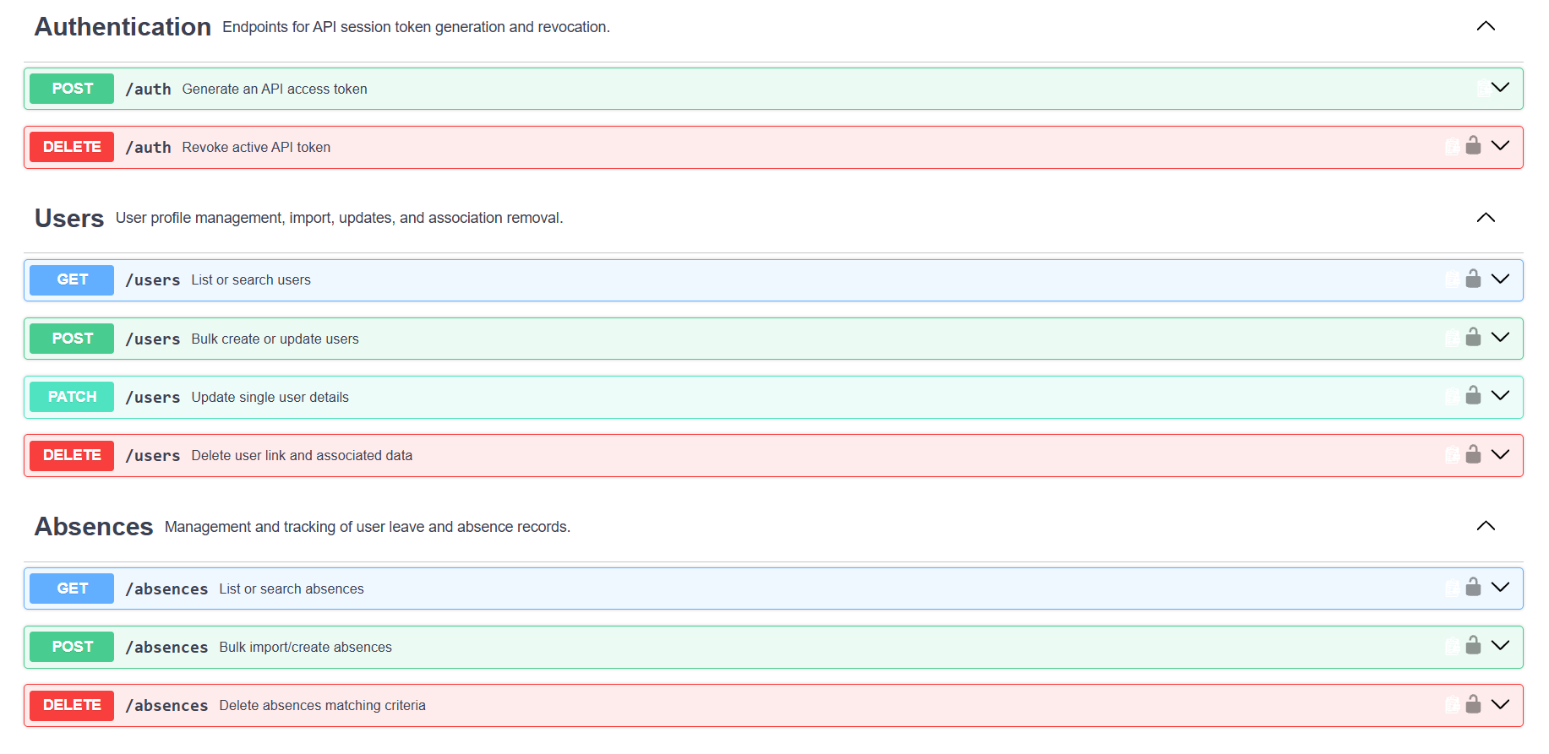Open the lock icon on POST /users
The image size is (1549, 754).
pos(1473,337)
